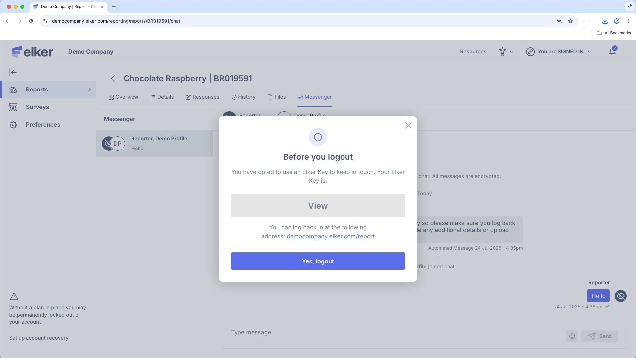Open the Files tab

pyautogui.click(x=276, y=97)
